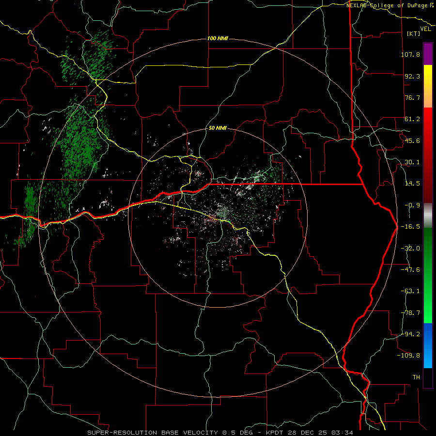Click the purple segment of velocity color bar
The image size is (436, 436).
coord(428,54)
